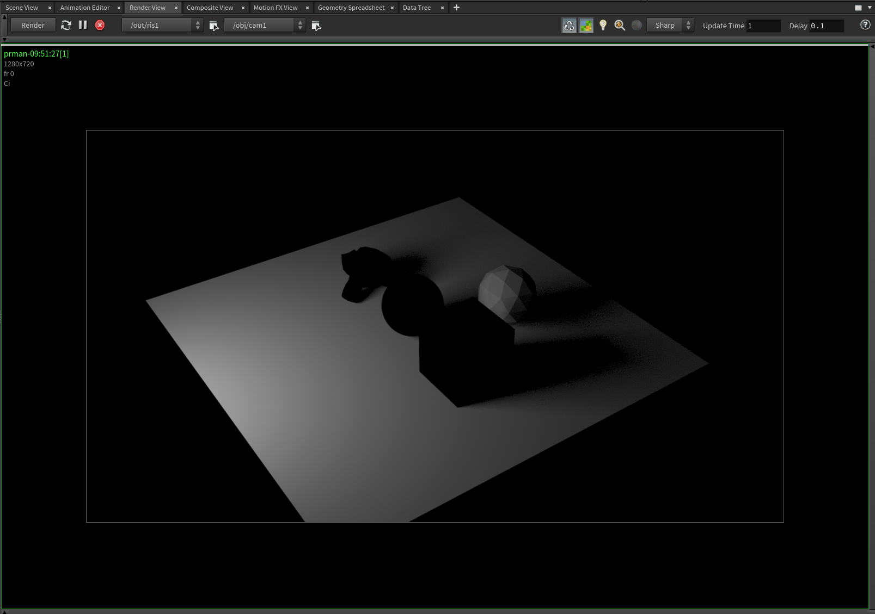Click the refresh render icon
This screenshot has height=614, width=875.
point(66,25)
